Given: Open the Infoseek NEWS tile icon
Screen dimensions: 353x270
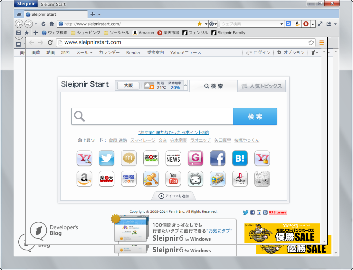Looking at the screenshot, I should 173,158.
